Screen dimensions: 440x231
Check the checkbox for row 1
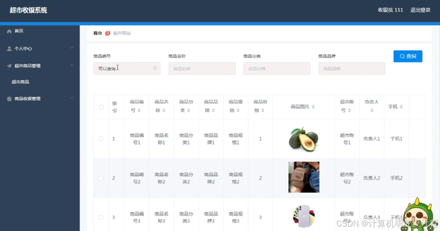101,139
